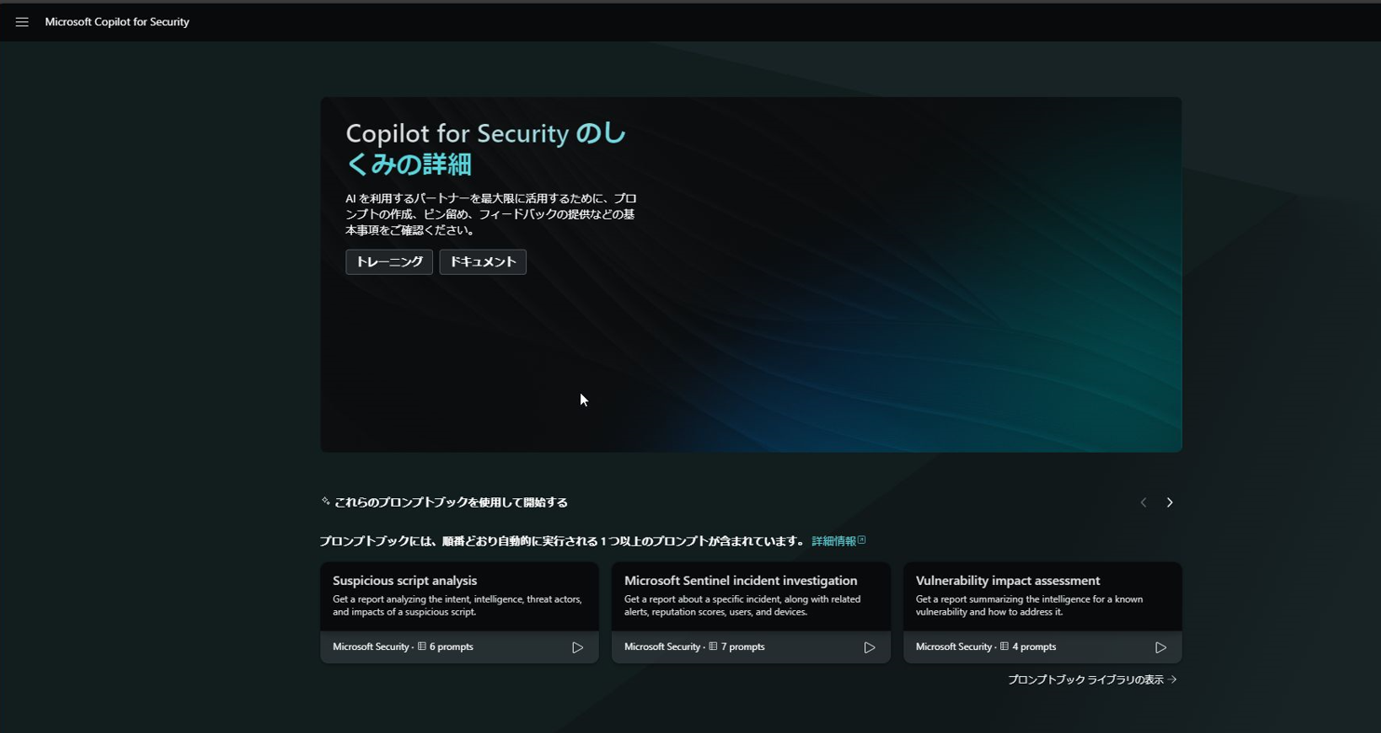Click the promptbook icon beside "7 prompts"
This screenshot has height=733, width=1381.
[711, 646]
